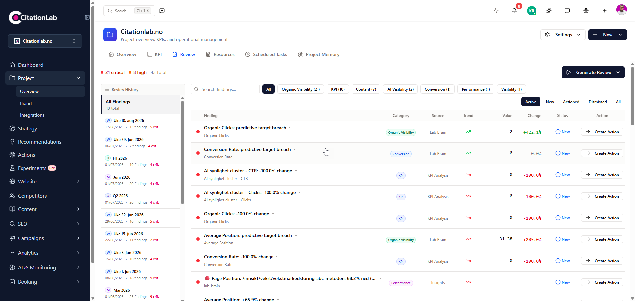Open the globe language icon
The width and height of the screenshot is (635, 301).
click(586, 11)
